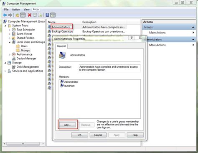Click the Export List toolbar icon
The height and width of the screenshot is (153, 198).
click(40, 15)
